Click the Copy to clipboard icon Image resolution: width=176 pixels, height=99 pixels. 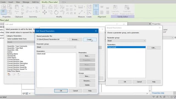pos(23,10)
